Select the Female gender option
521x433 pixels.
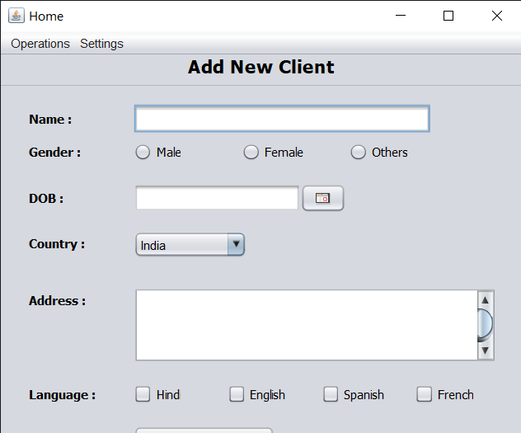click(x=251, y=153)
